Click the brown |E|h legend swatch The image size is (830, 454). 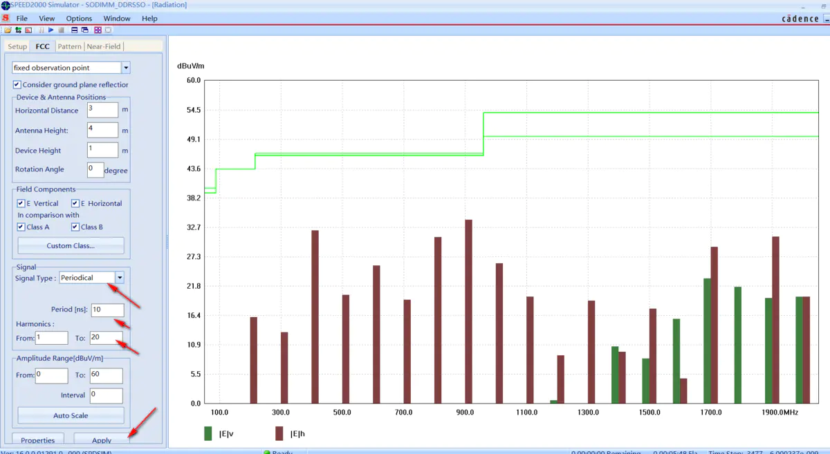279,433
